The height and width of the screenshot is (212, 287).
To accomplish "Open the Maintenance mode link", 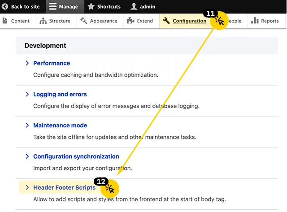I will (x=60, y=125).
